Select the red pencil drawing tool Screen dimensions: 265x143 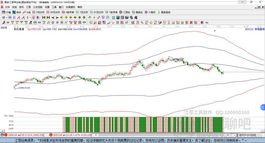(x=4, y=22)
